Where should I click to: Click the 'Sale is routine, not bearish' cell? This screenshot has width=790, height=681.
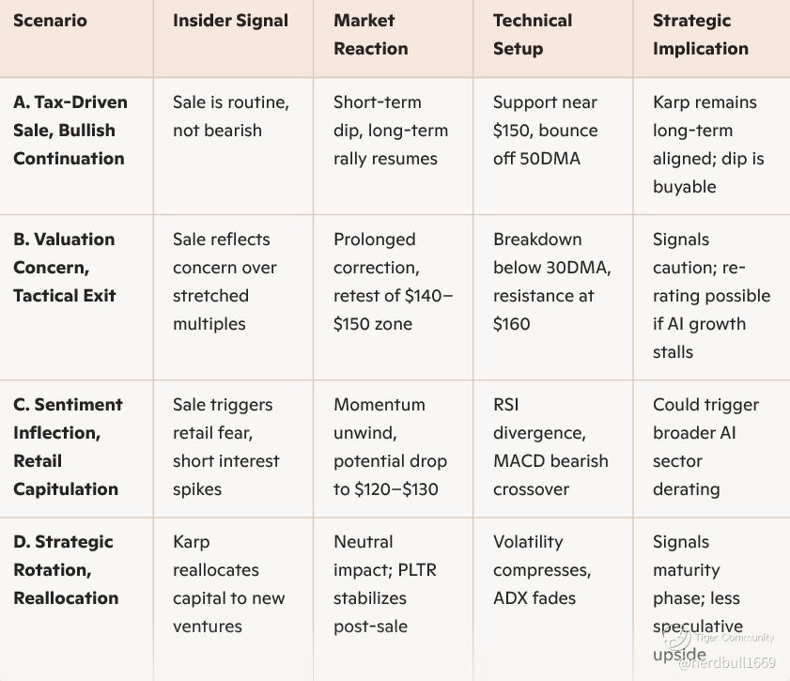pyautogui.click(x=231, y=116)
